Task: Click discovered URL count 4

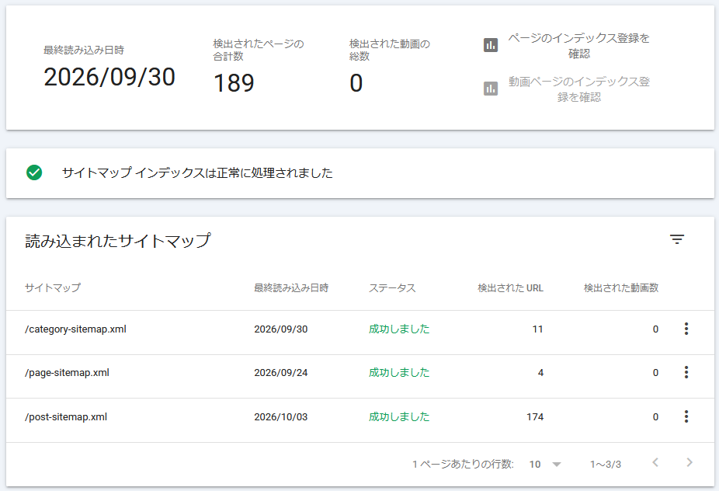Action: pyautogui.click(x=540, y=373)
